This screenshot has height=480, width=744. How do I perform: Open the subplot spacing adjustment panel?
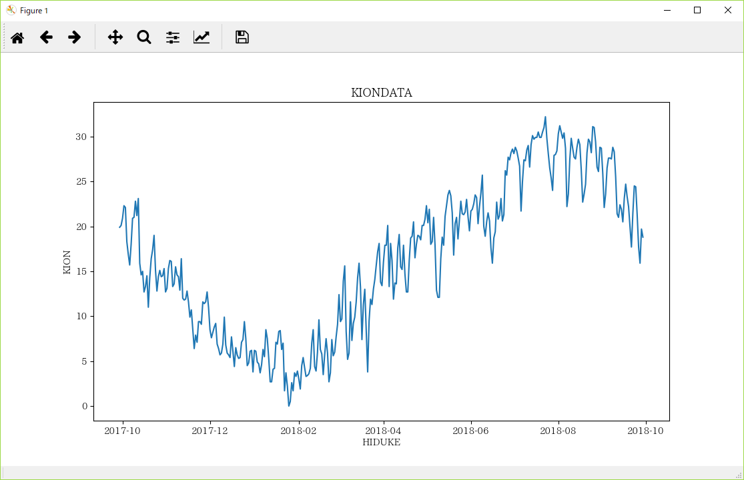[x=172, y=37]
